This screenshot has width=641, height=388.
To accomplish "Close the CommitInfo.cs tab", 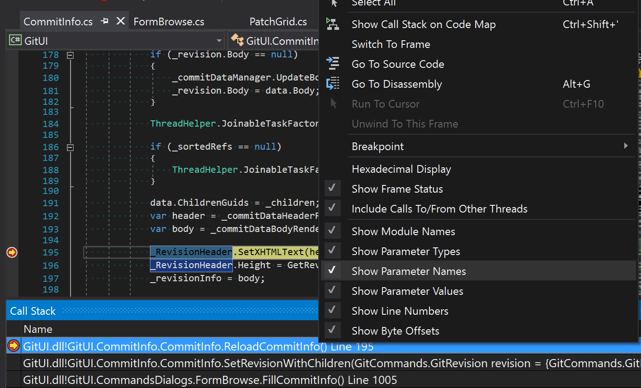I will point(120,20).
